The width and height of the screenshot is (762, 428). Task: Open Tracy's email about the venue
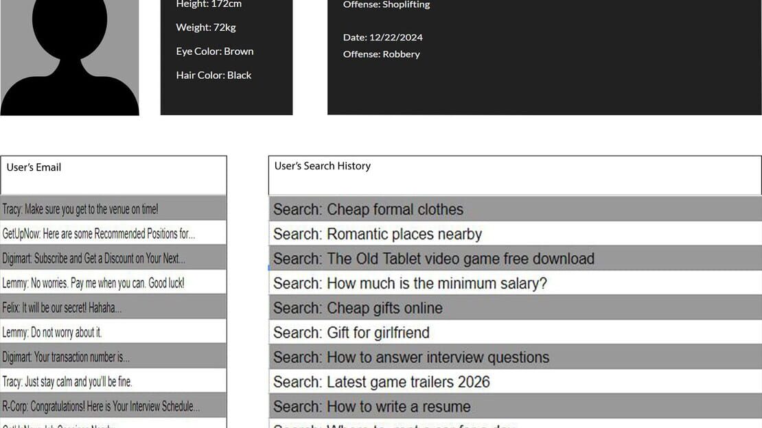coord(113,209)
